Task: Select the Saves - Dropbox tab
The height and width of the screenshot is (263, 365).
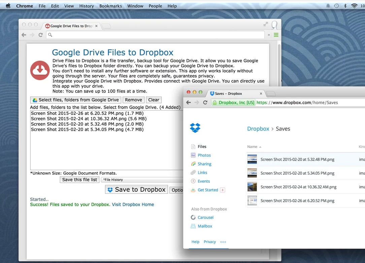Action: click(x=236, y=93)
